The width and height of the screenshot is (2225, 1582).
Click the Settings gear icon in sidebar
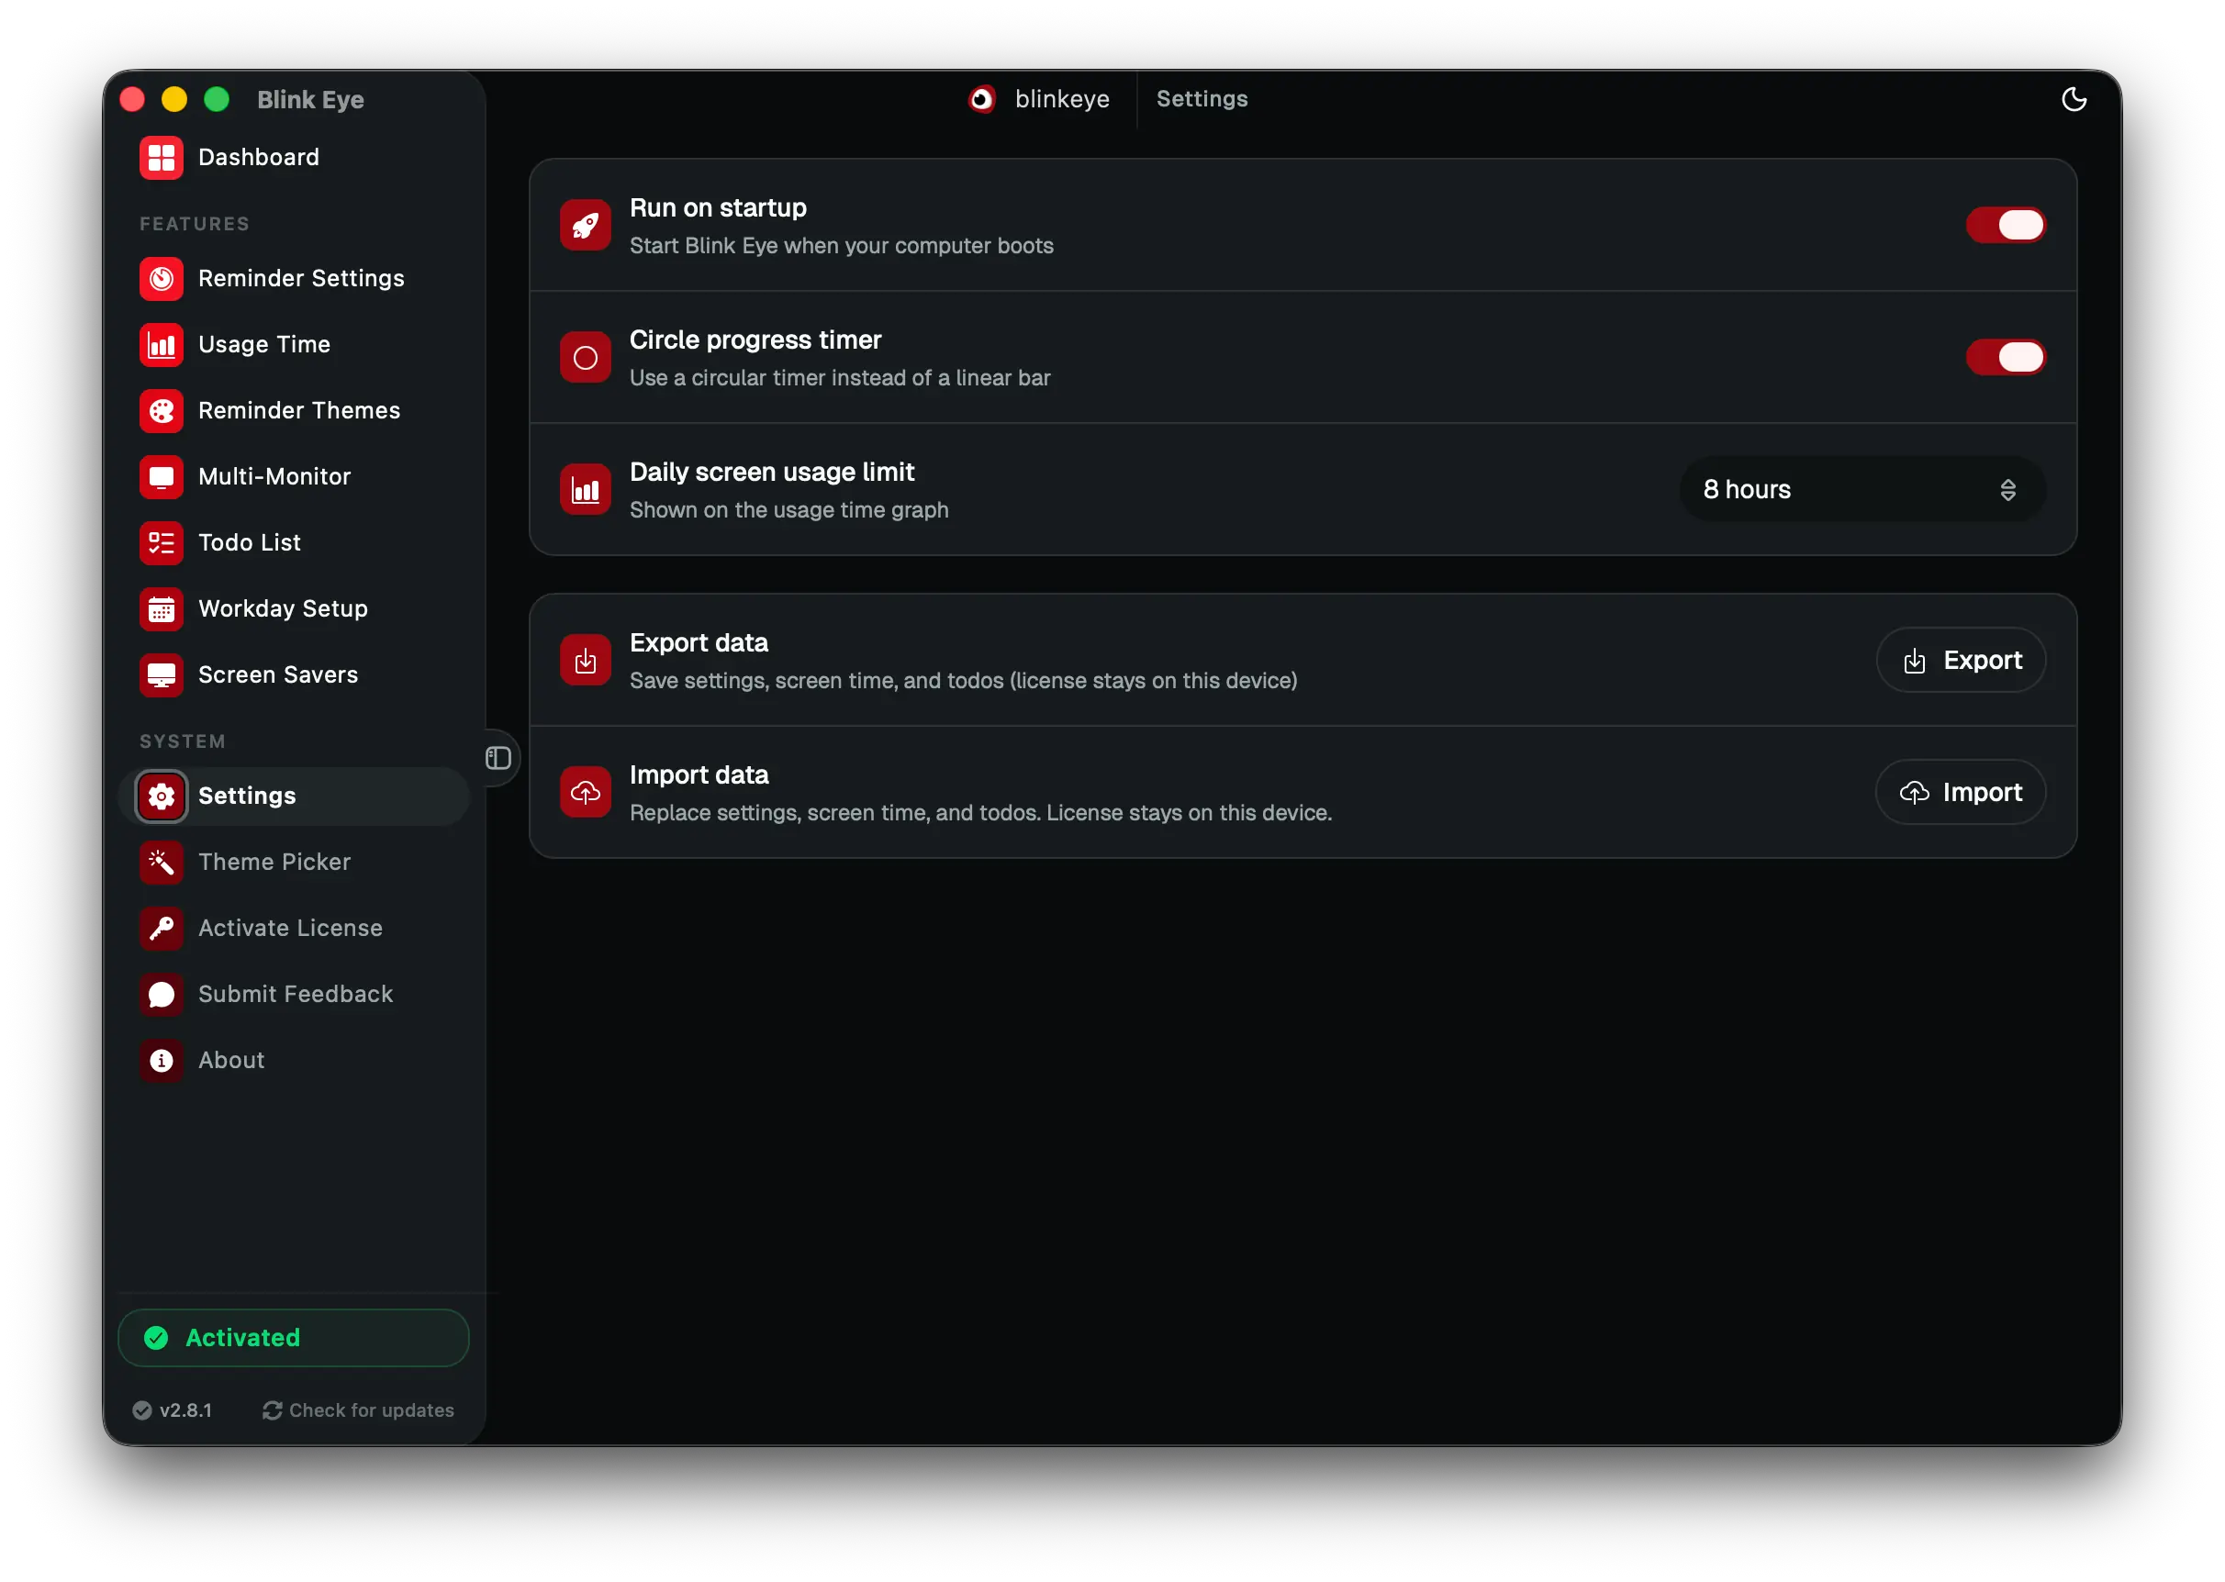click(x=162, y=797)
